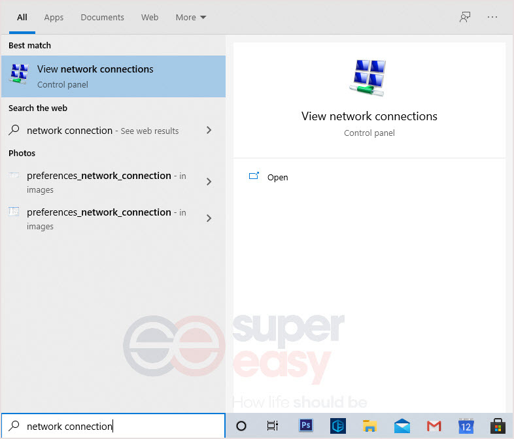
Task: Switch to the Web tab
Action: click(150, 18)
